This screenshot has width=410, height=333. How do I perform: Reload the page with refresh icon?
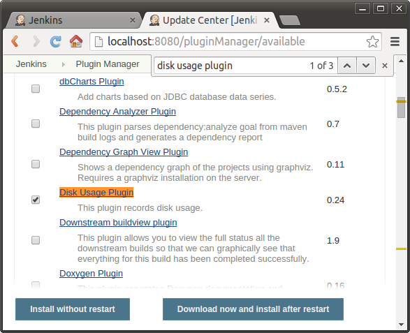click(56, 42)
